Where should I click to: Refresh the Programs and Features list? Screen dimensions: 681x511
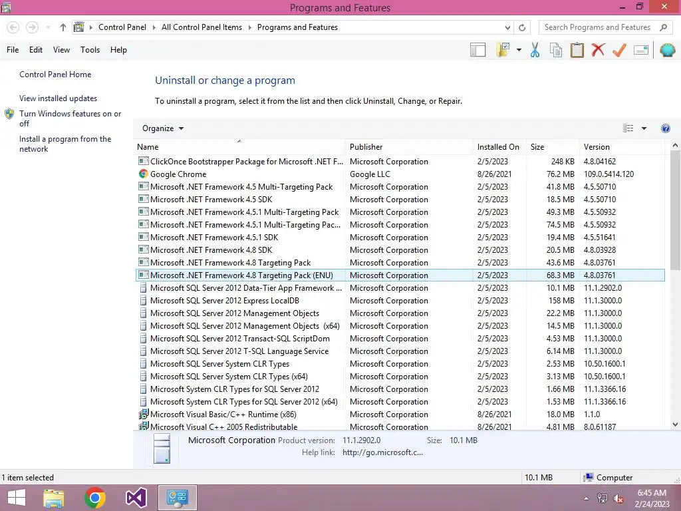tap(522, 27)
